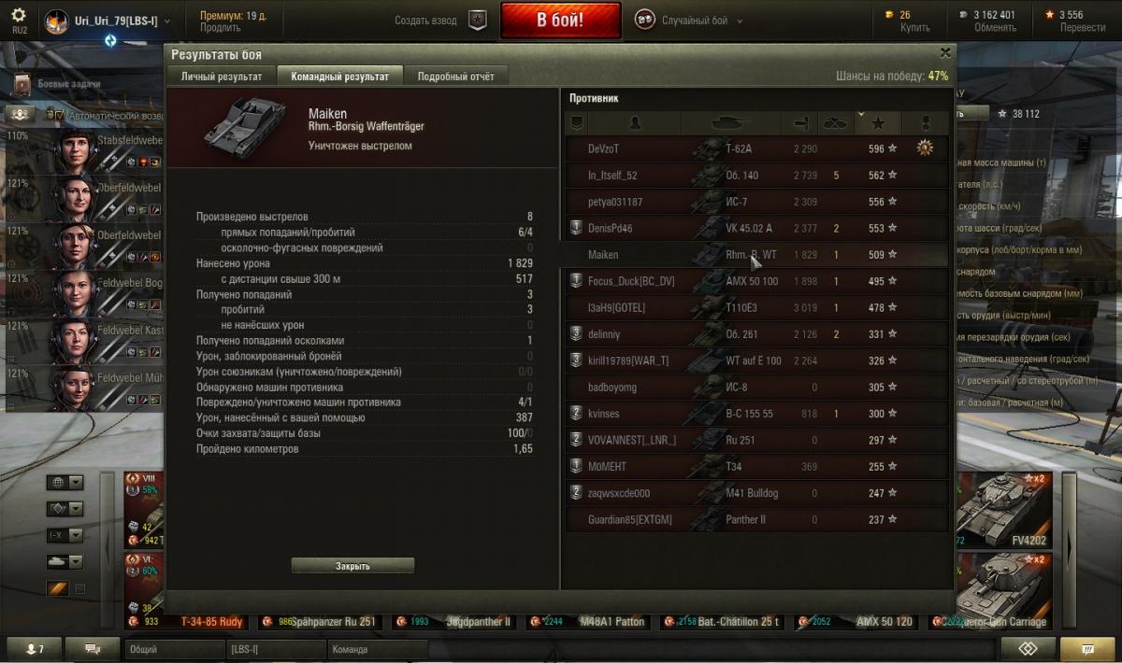Tick the checkbox beside the orange filter
Image resolution: width=1122 pixels, height=663 pixels.
pyautogui.click(x=79, y=589)
